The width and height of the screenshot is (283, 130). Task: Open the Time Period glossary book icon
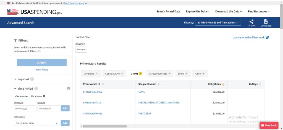pyautogui.click(x=69, y=89)
